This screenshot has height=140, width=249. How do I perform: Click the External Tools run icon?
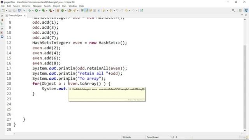(x=50, y=10)
